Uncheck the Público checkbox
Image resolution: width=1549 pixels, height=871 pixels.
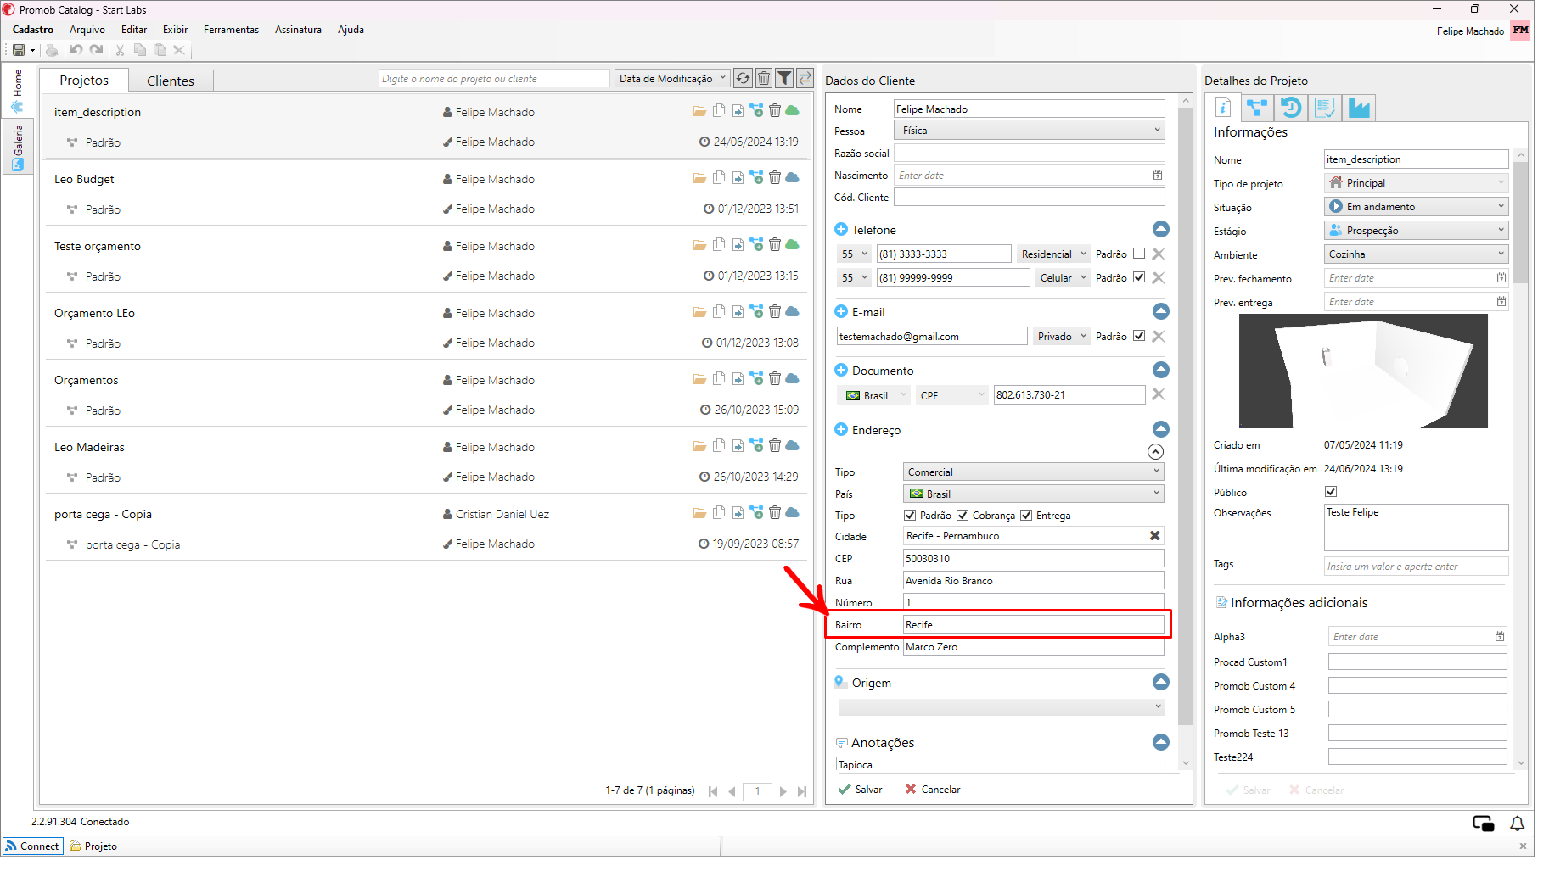tap(1331, 492)
